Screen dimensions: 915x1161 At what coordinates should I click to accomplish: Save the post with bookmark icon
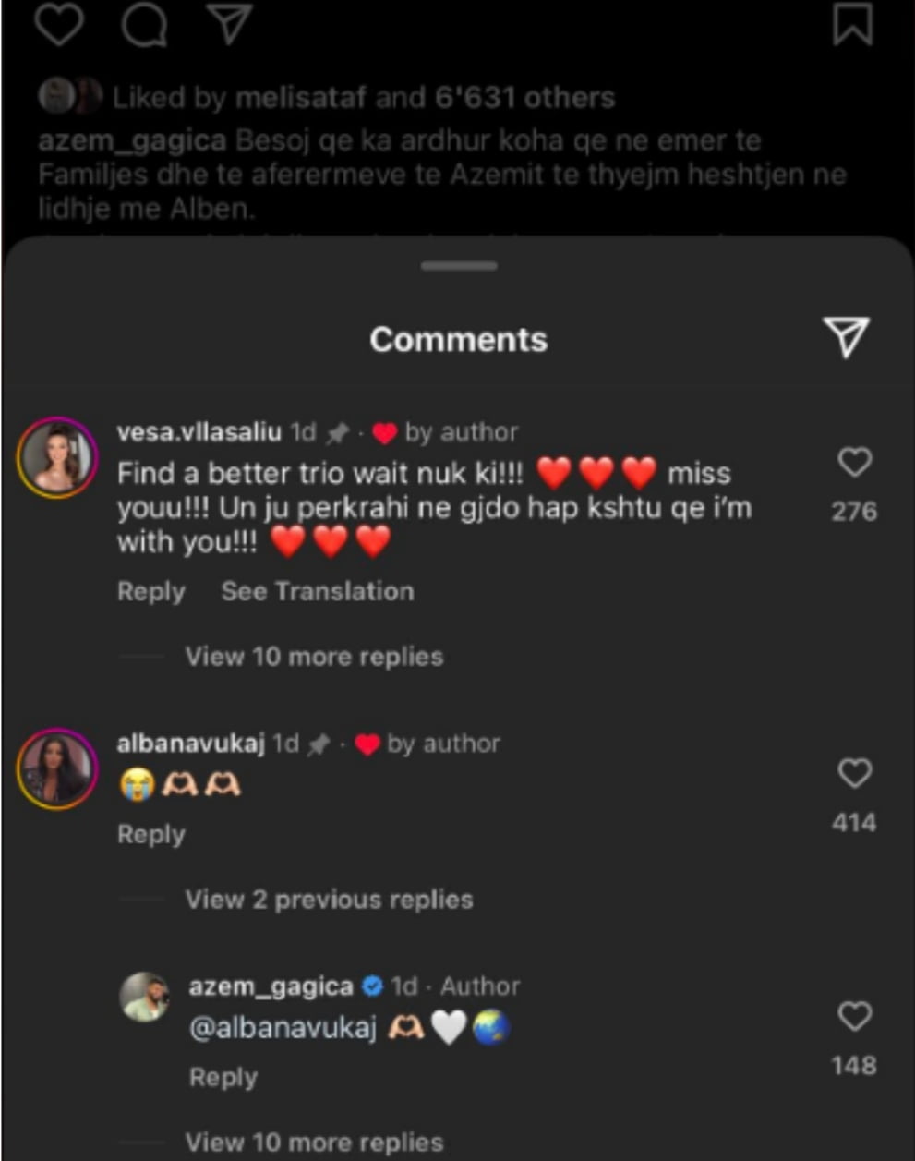click(x=852, y=23)
